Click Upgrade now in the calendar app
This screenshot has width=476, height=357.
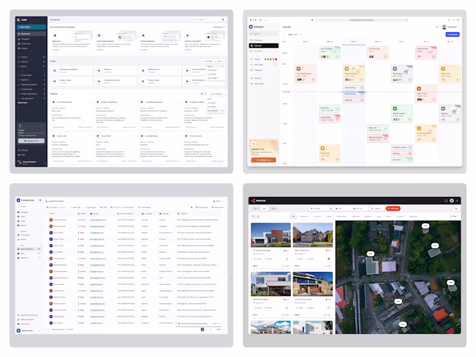click(262, 159)
